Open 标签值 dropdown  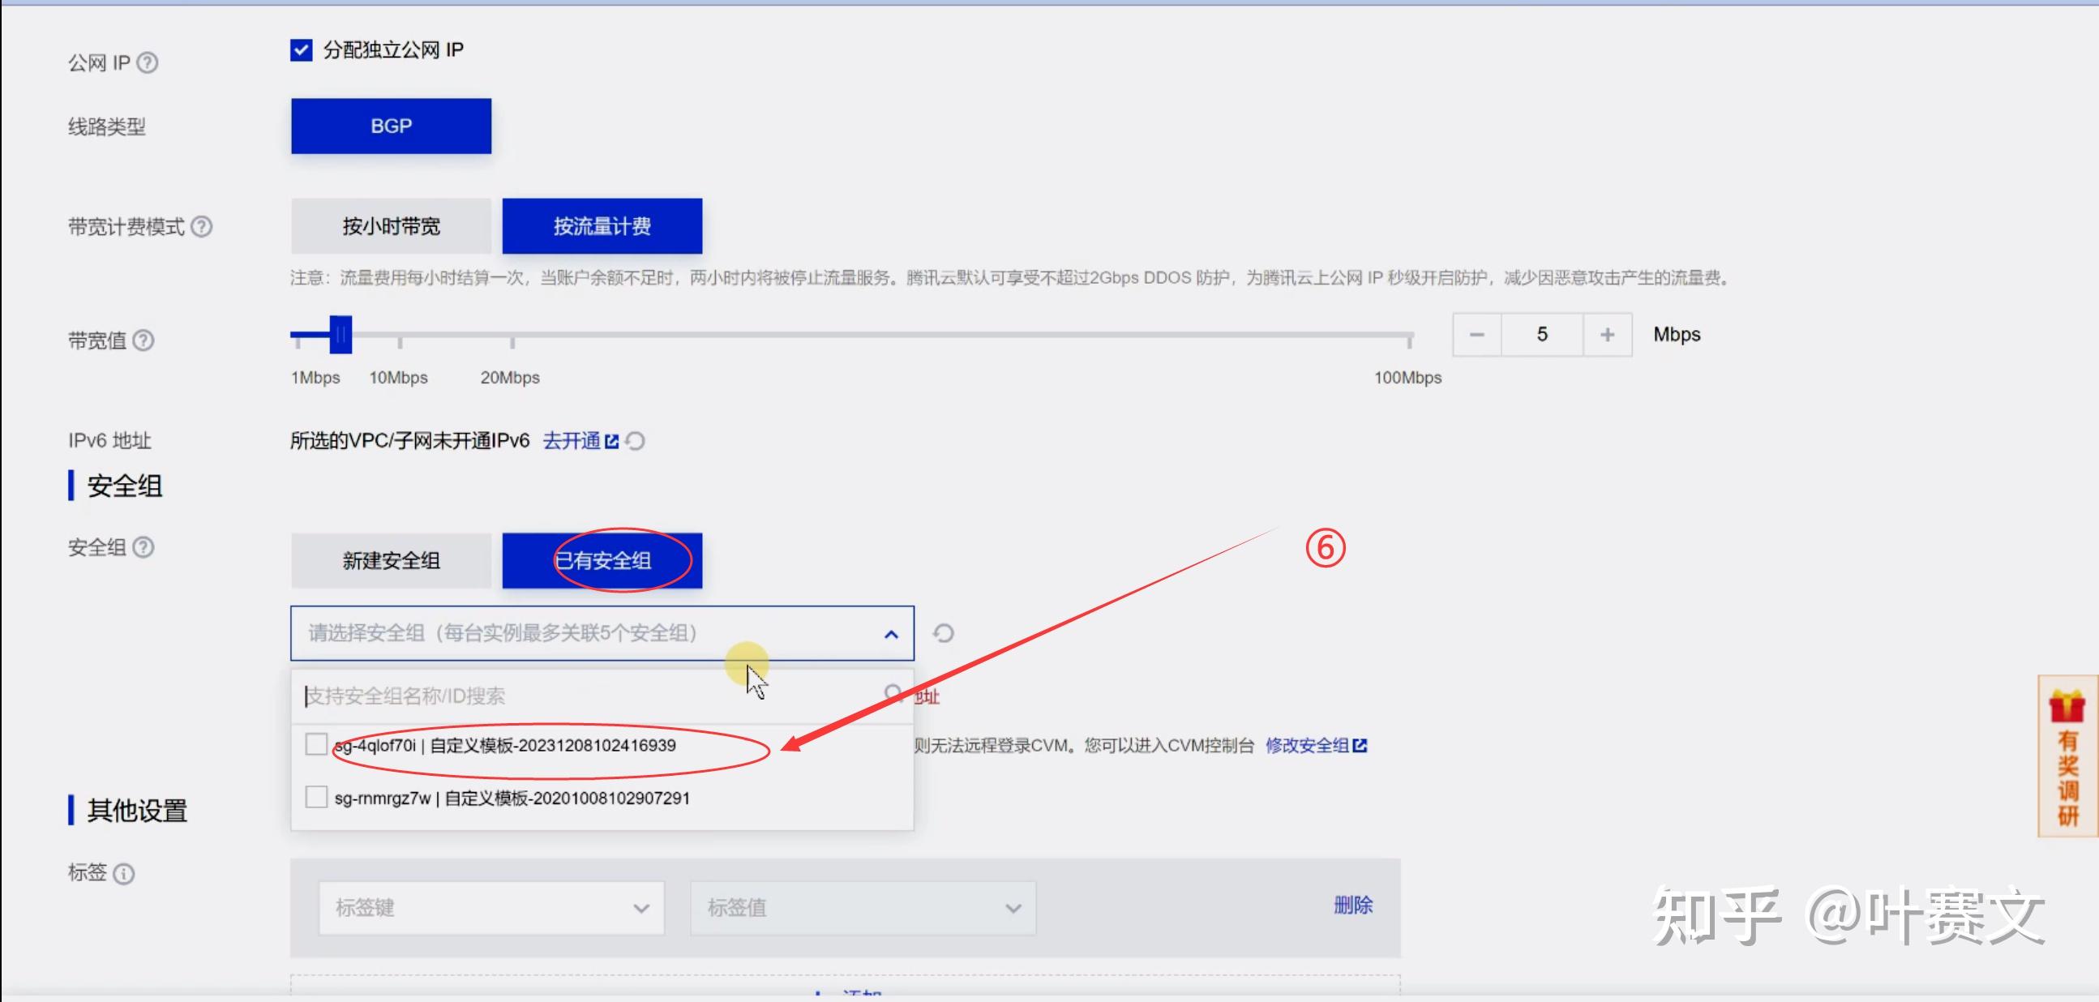coord(863,907)
